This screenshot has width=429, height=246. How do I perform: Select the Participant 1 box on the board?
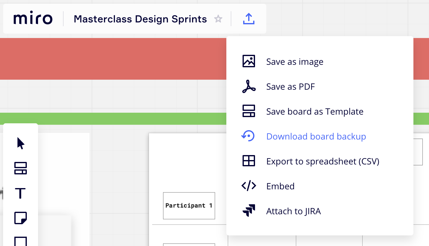tap(189, 206)
